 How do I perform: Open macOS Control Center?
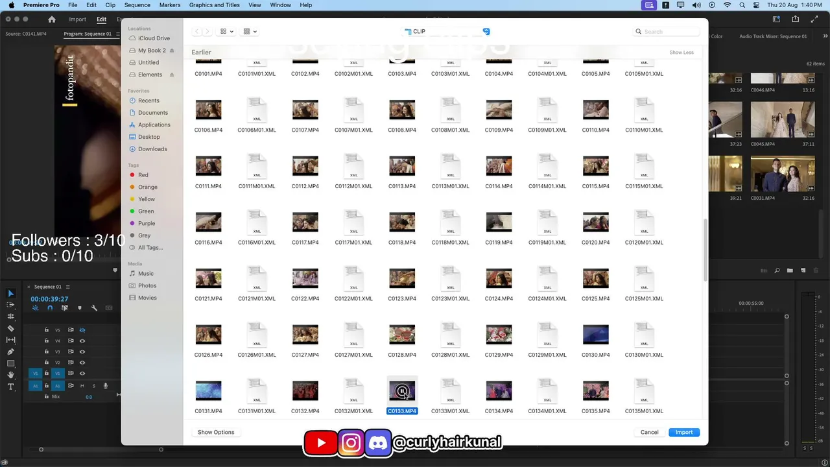[x=756, y=5]
